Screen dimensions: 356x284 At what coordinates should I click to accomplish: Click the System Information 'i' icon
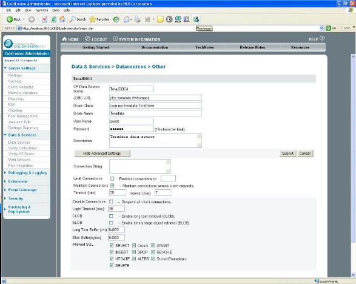[x=115, y=39]
